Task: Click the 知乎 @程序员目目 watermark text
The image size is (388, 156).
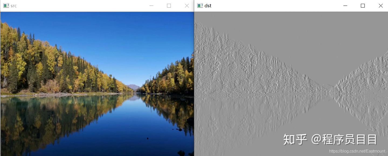Action: (330, 139)
